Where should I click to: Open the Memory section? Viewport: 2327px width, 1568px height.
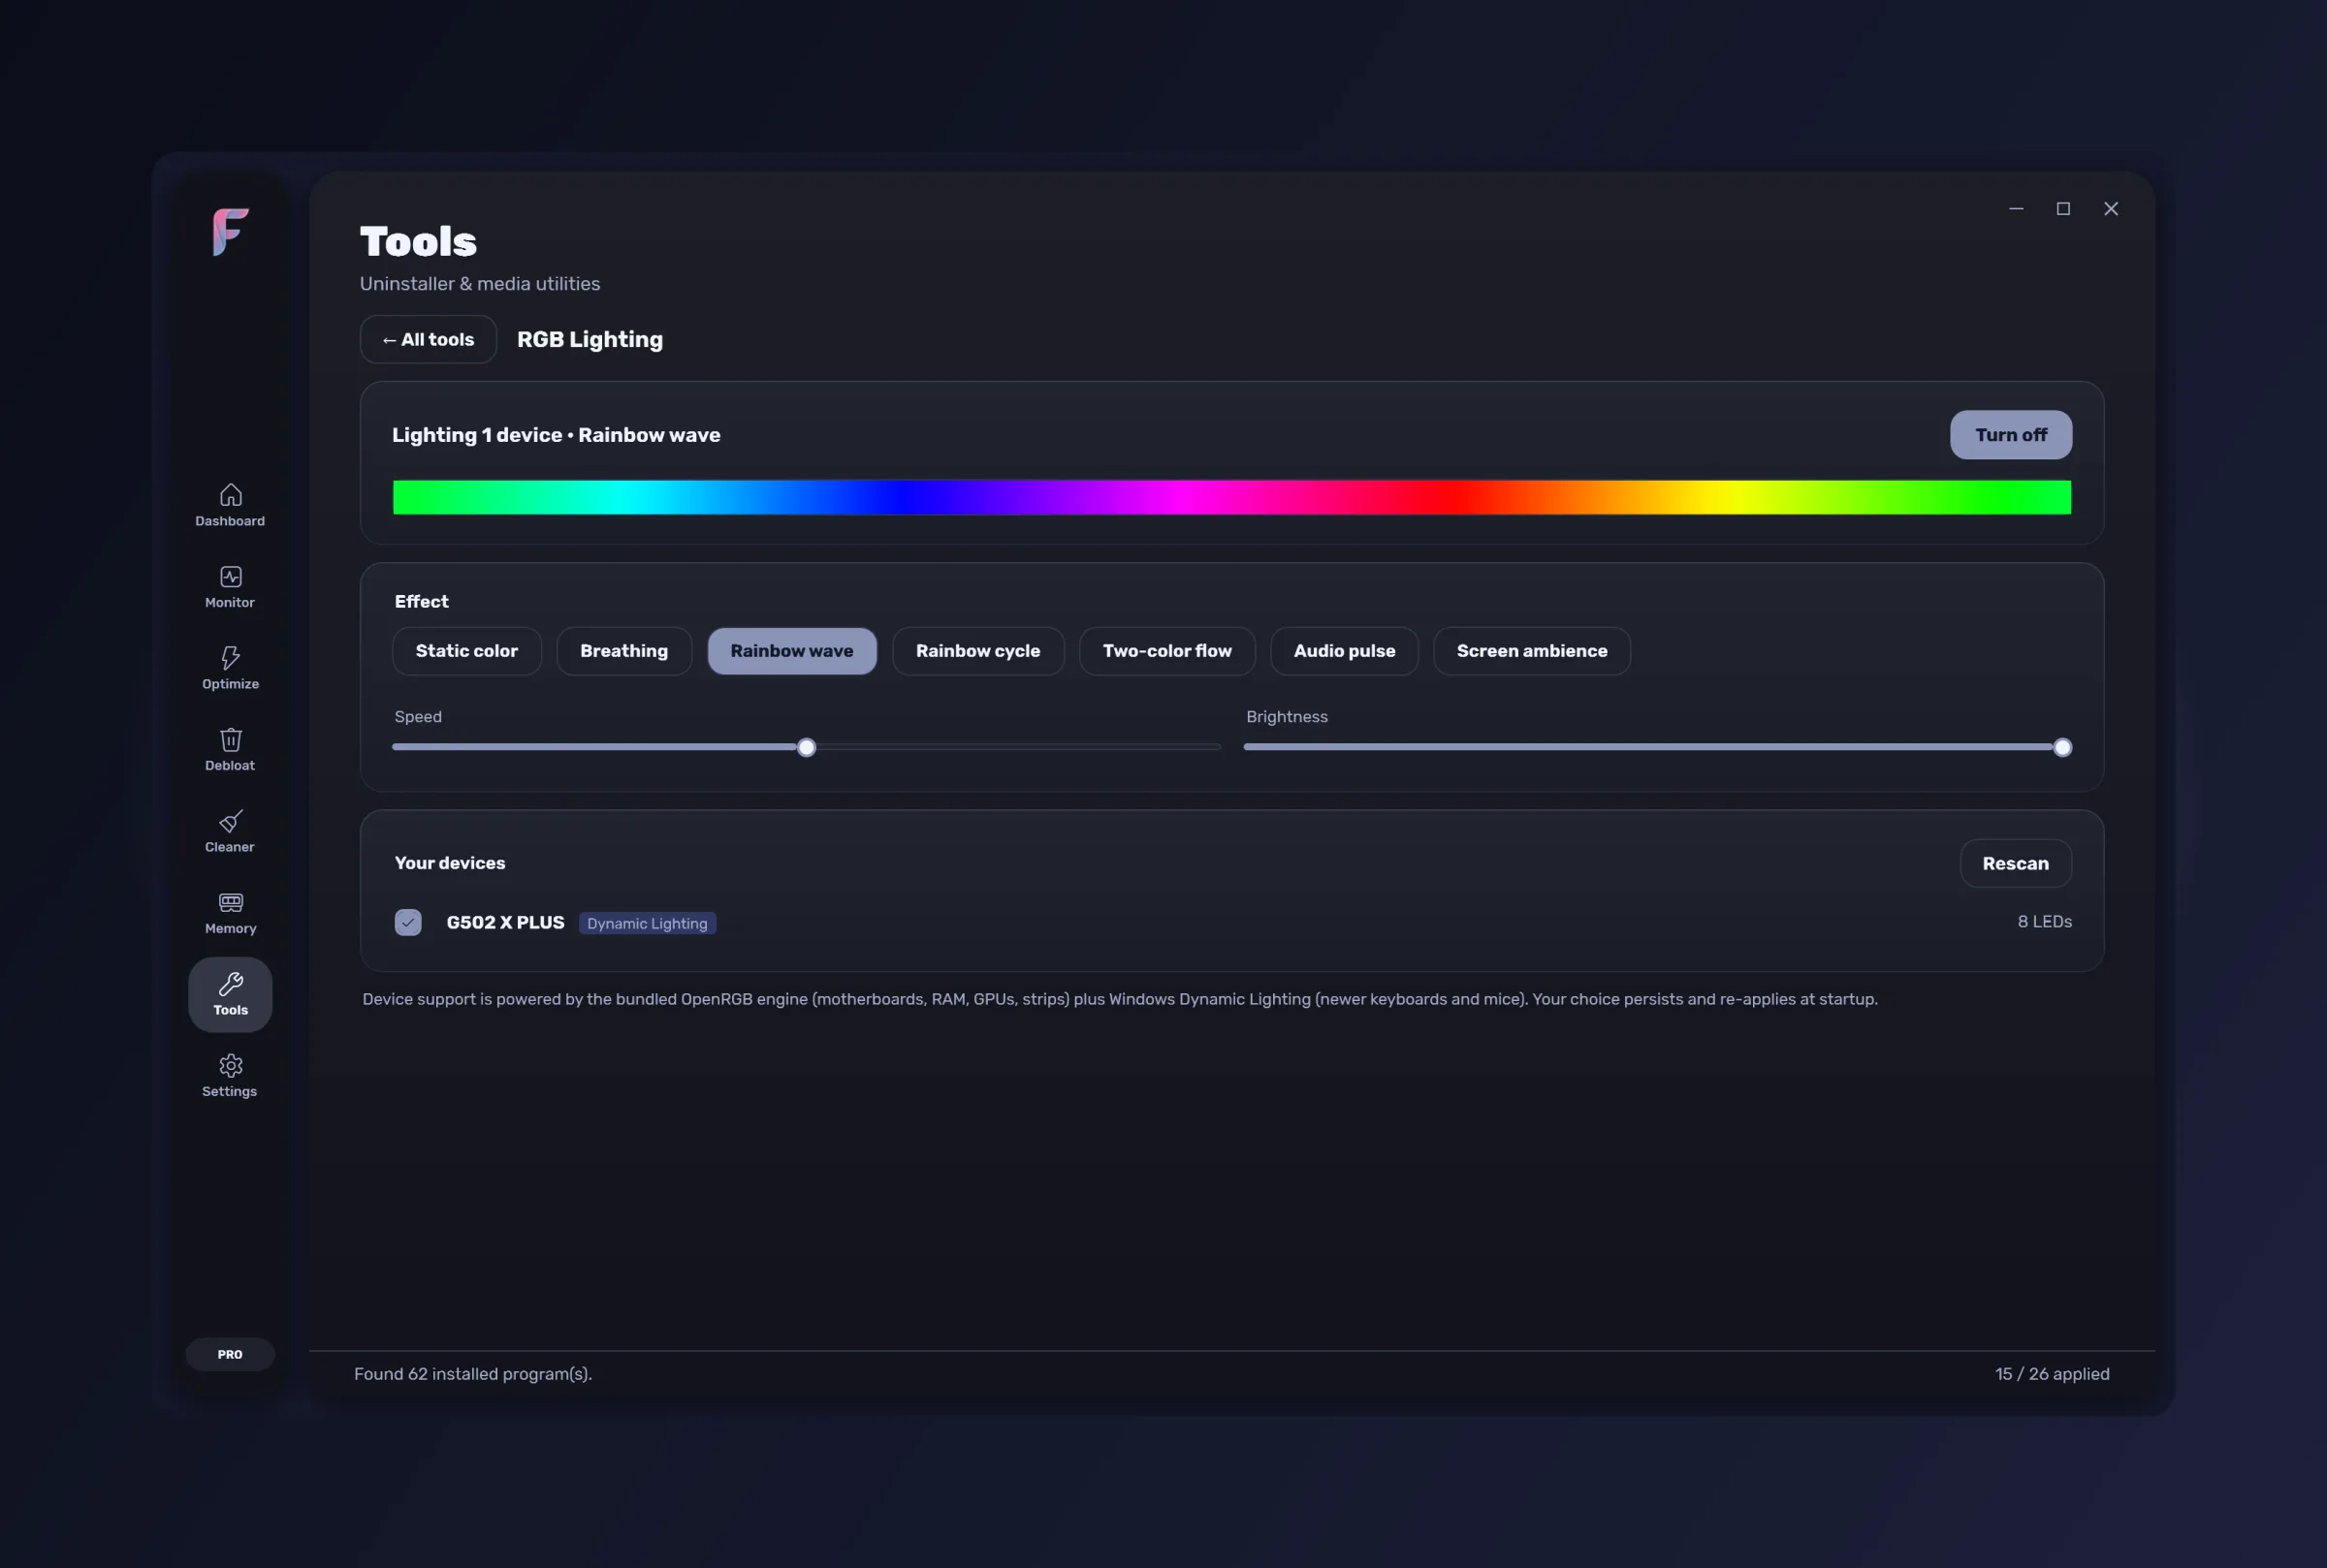click(x=230, y=913)
